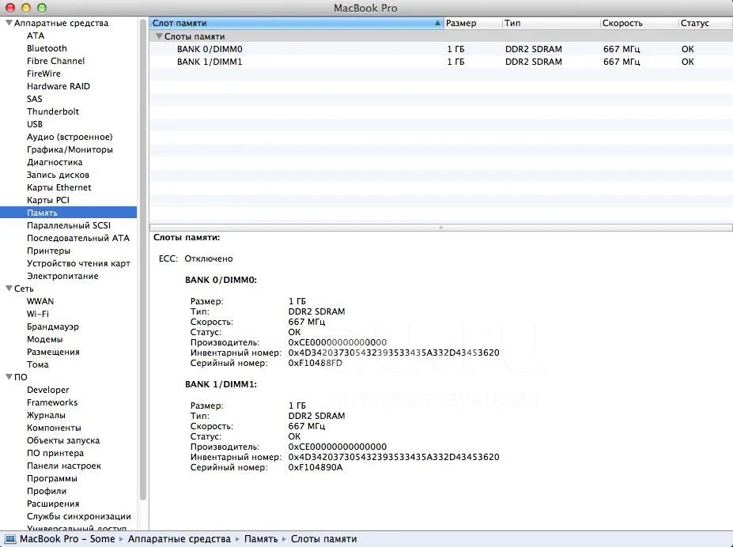Viewport: 733px width, 547px height.
Task: Open Принтеры hardware entry
Action: point(48,251)
